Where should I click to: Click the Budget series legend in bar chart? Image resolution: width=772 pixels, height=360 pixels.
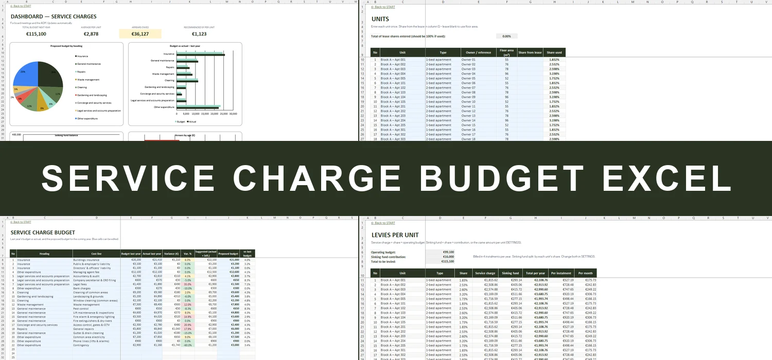point(179,122)
